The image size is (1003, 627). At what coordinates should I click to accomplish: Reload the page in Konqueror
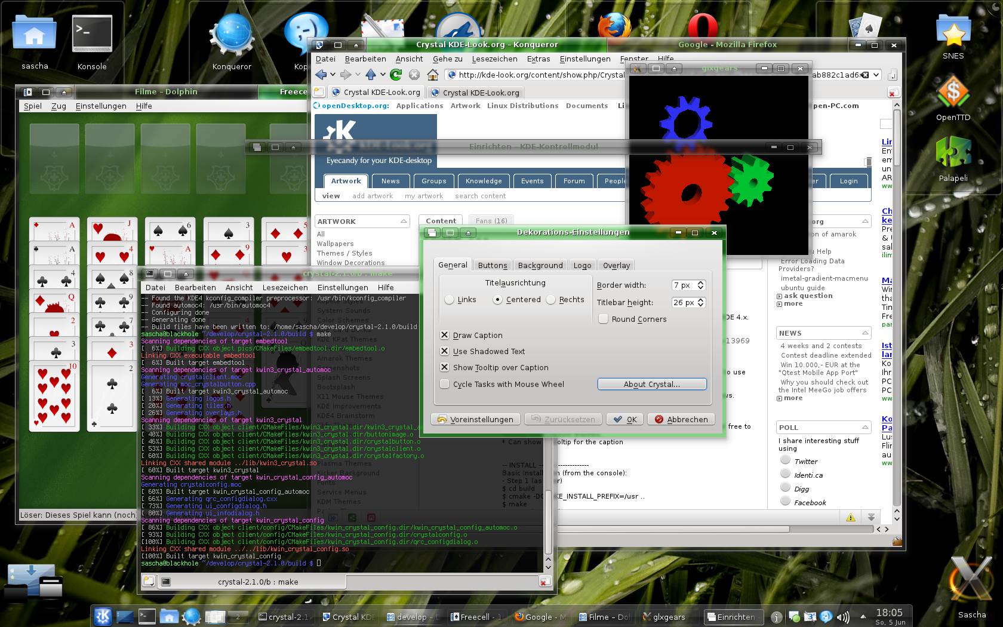point(395,75)
